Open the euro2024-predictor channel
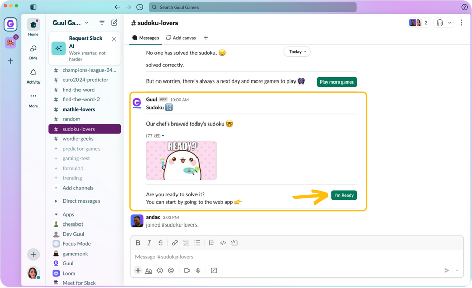 pos(84,80)
